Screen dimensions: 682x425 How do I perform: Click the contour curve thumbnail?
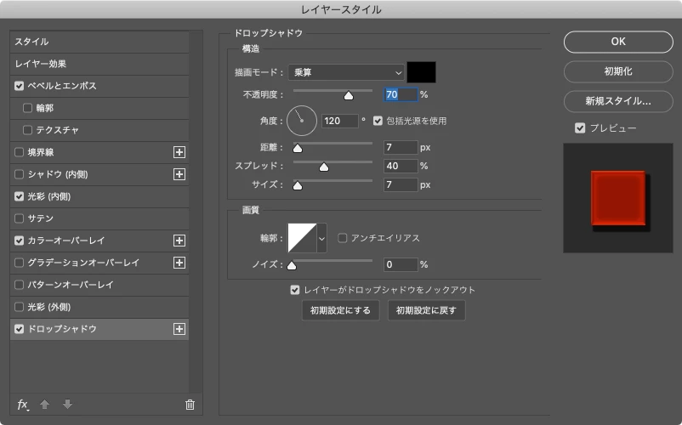[302, 238]
